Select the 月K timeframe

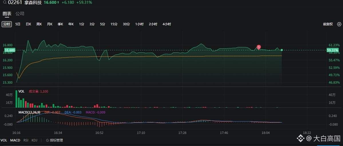point(50,24)
